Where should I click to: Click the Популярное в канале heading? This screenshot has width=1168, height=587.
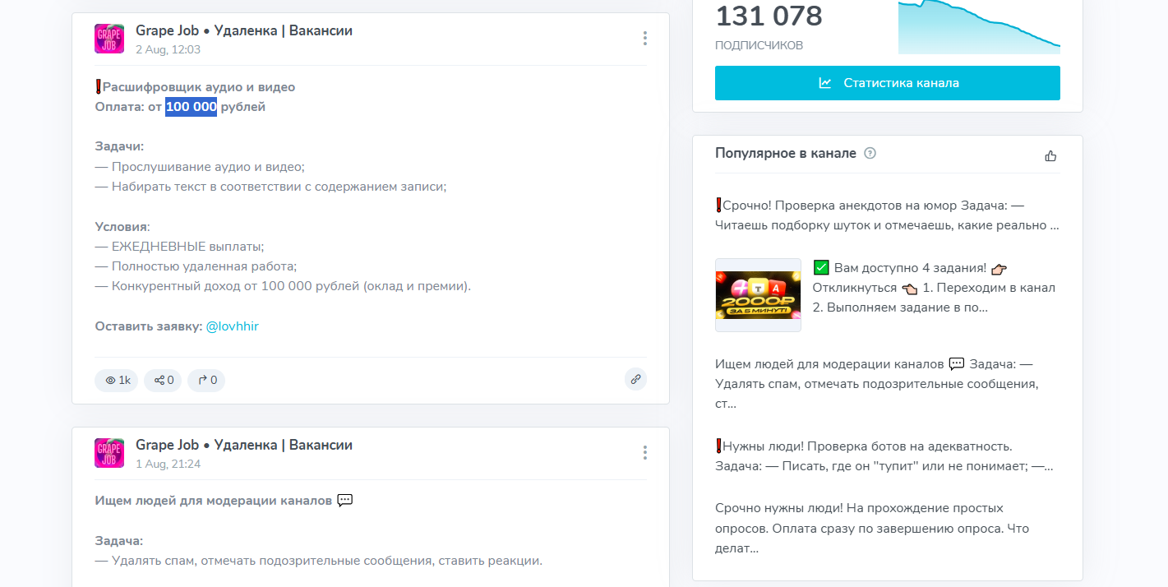pos(786,154)
